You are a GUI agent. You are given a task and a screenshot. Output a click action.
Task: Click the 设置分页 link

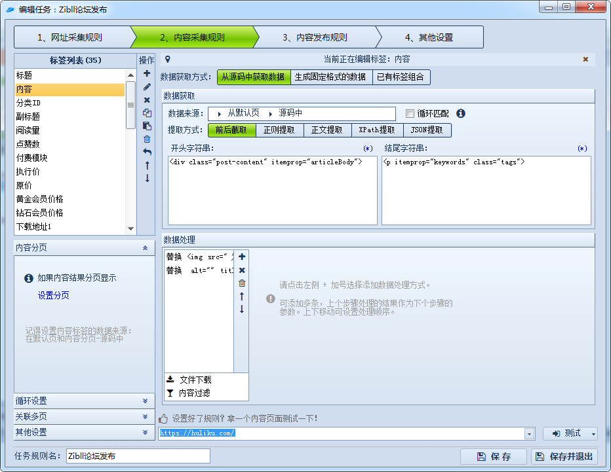click(x=54, y=295)
